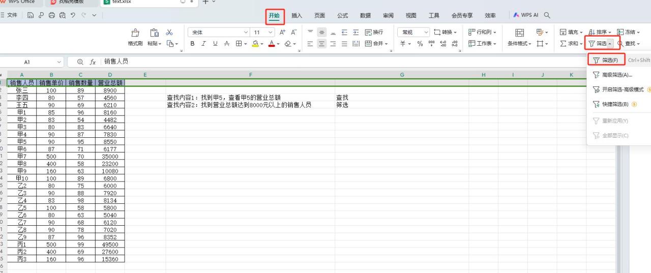Open the font size dropdown showing 11
651x273 pixels.
271,32
